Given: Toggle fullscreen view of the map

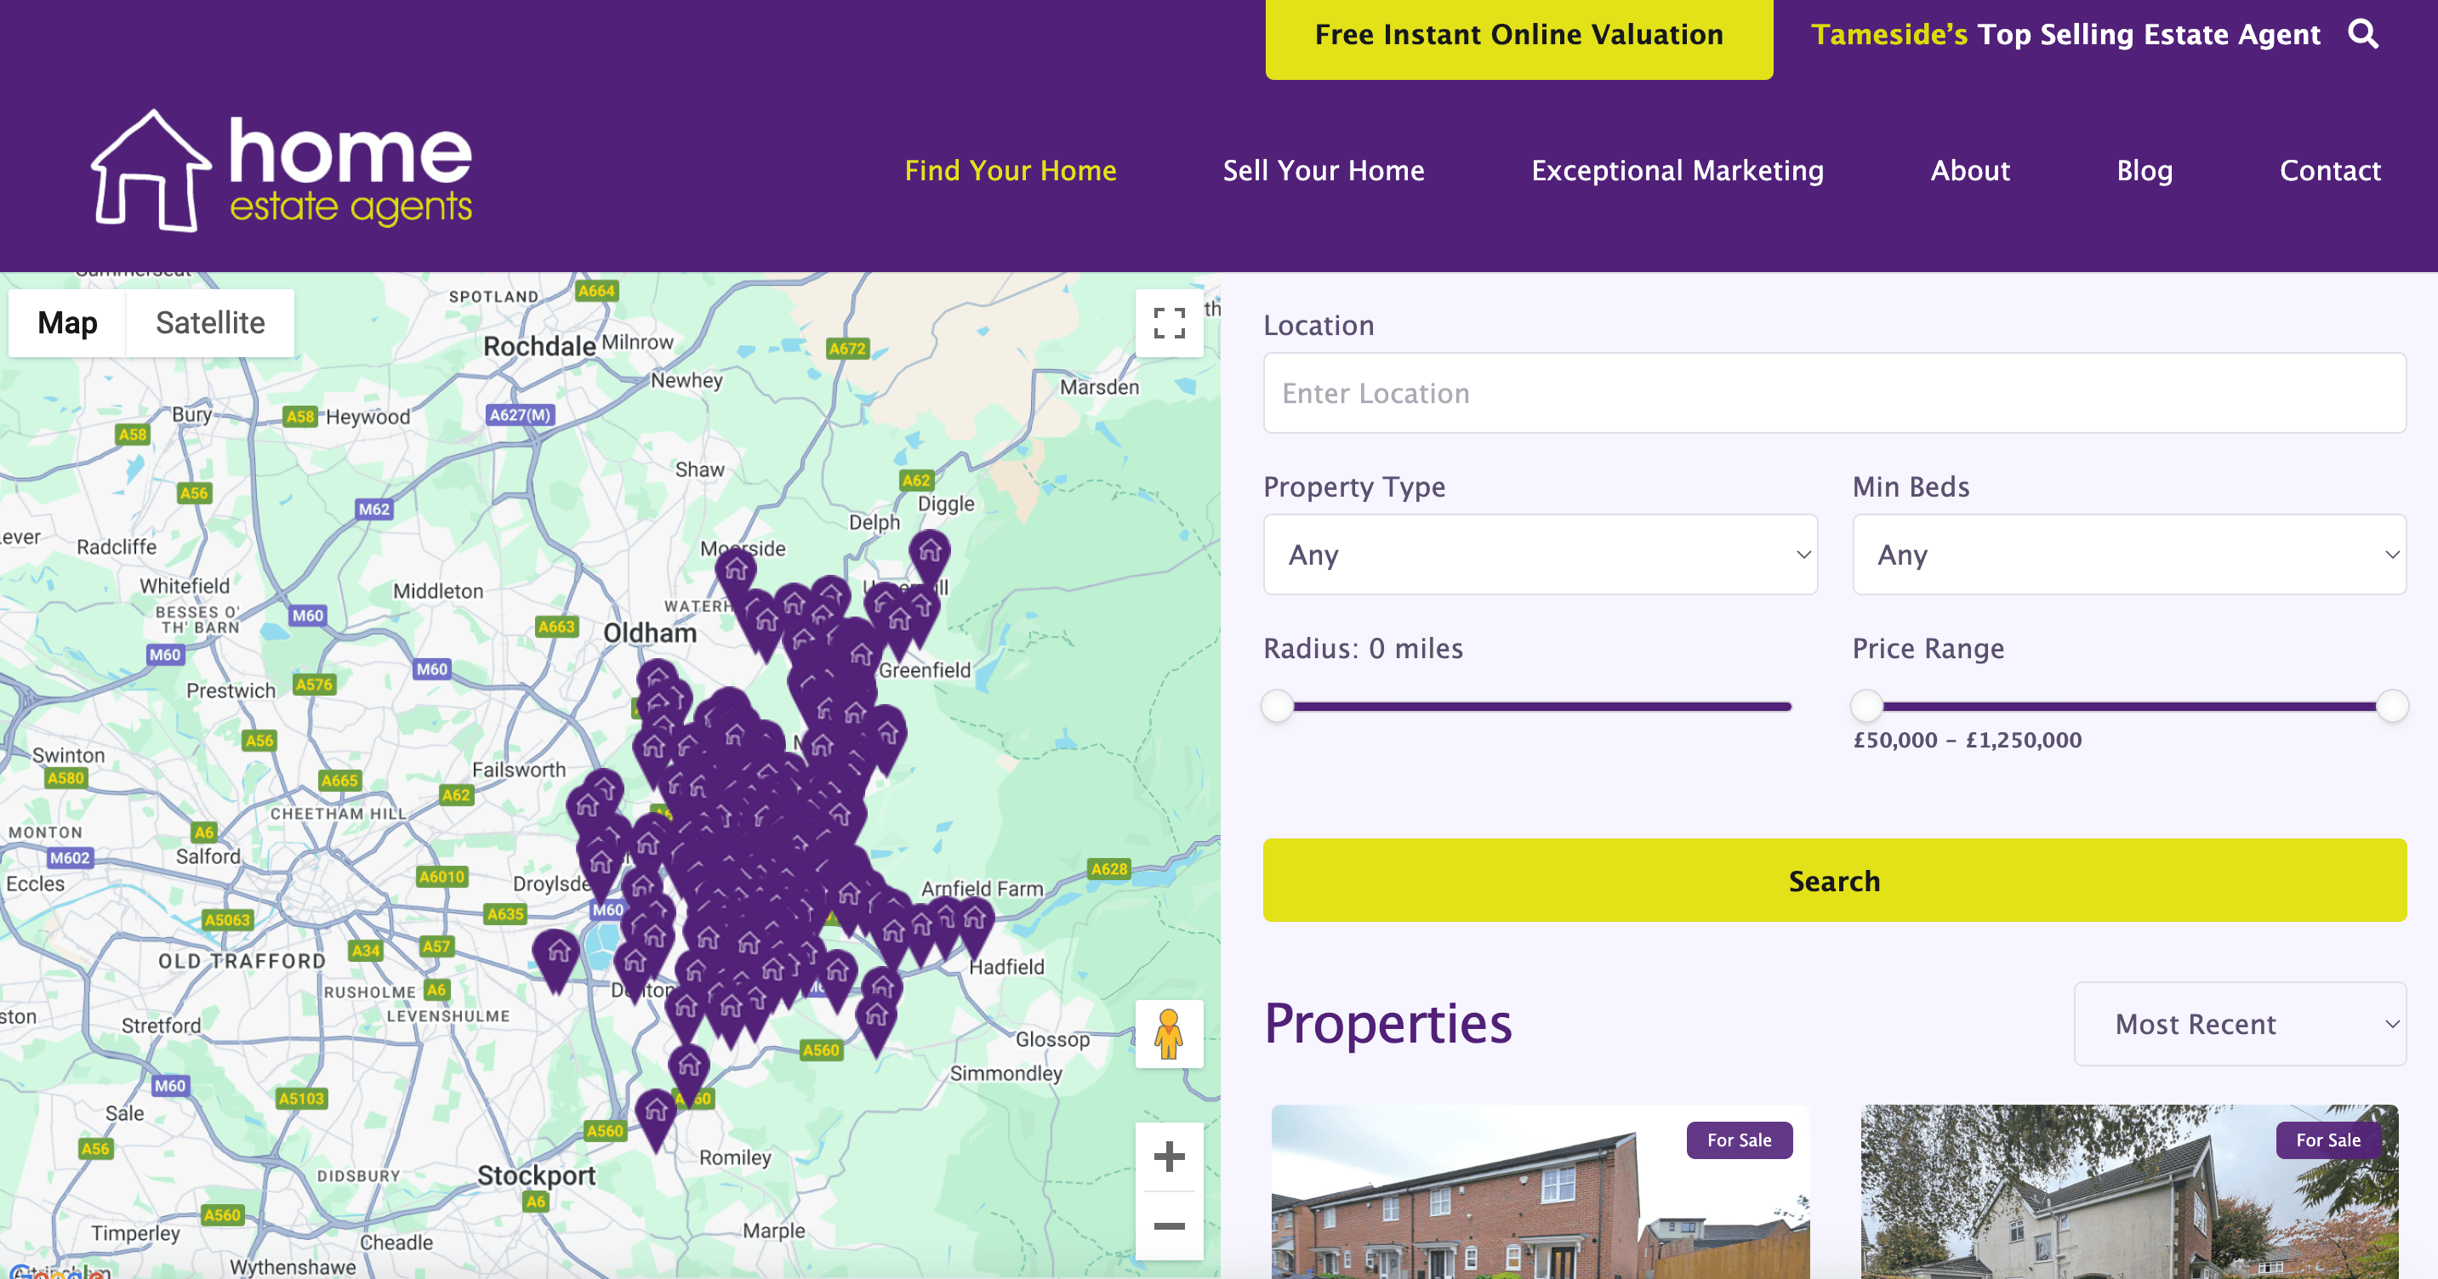Looking at the screenshot, I should (1169, 322).
